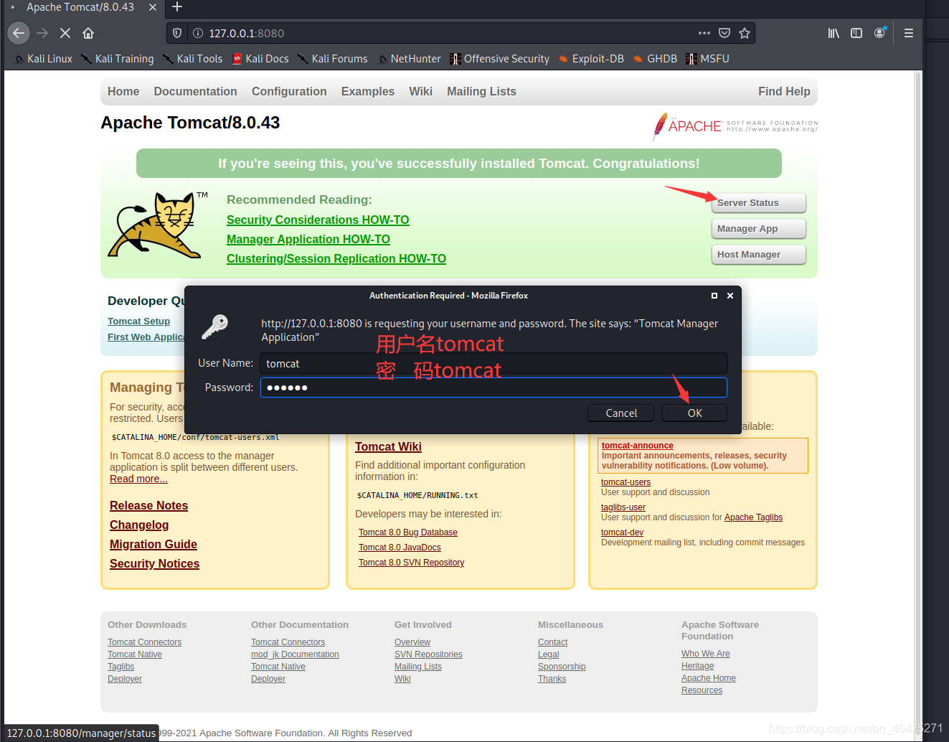Close the Apache Tomcat/8.0.43 tab

click(x=153, y=7)
